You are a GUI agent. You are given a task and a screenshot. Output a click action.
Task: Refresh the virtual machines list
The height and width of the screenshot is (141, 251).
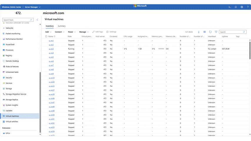pyautogui.click(x=210, y=32)
